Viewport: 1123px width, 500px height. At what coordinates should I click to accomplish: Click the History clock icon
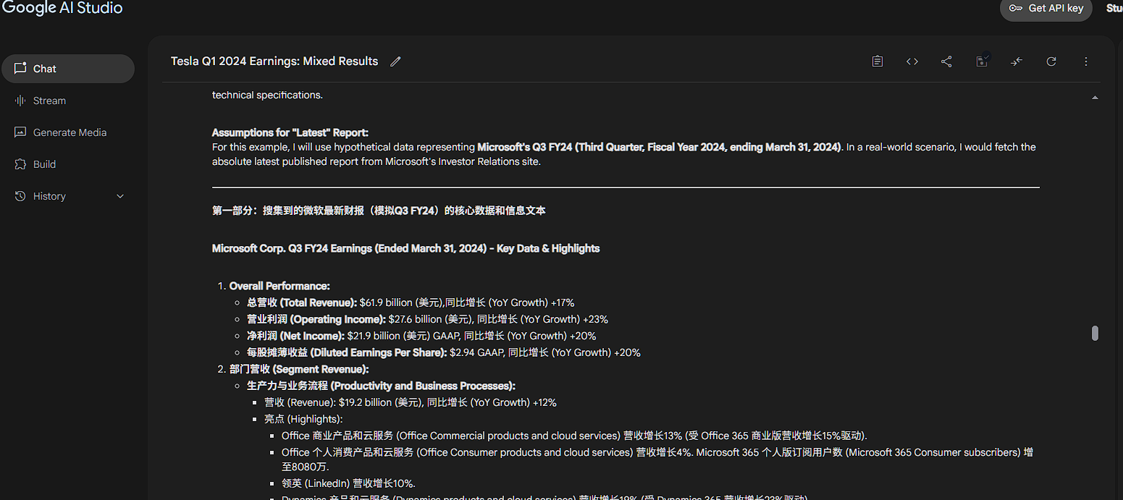(x=20, y=196)
